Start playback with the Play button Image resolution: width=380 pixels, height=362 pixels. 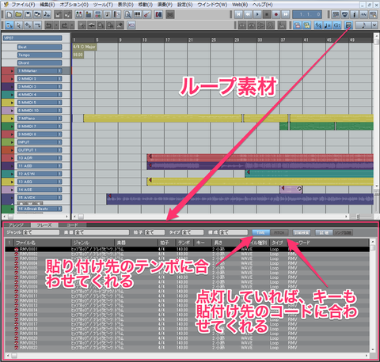[x=257, y=14]
